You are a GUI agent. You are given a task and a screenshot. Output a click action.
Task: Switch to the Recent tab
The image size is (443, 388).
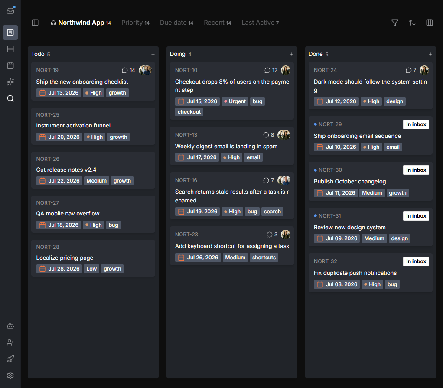coord(217,23)
